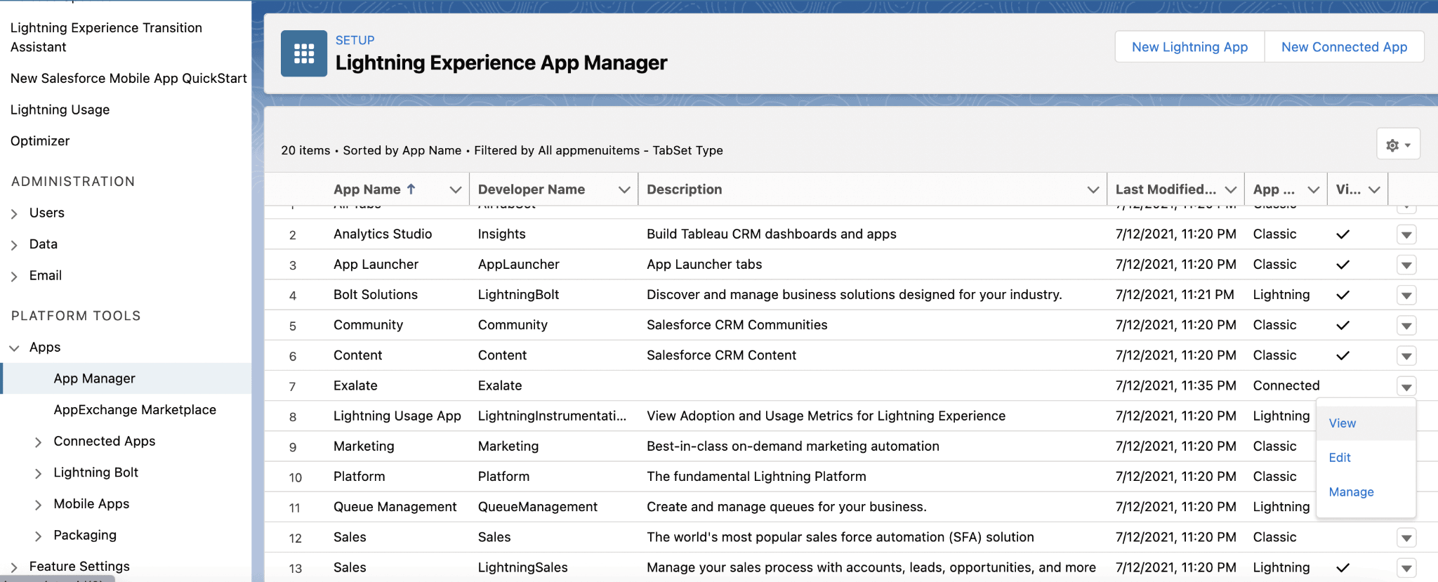
Task: Click the Queue Management name cell
Action: click(395, 506)
